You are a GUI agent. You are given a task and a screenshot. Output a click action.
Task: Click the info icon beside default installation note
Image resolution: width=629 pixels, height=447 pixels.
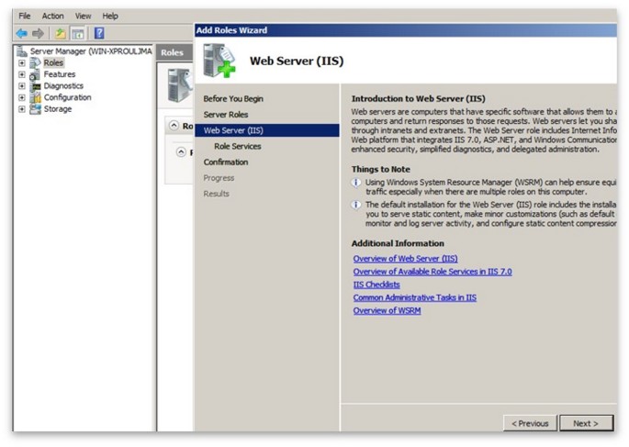click(x=355, y=205)
